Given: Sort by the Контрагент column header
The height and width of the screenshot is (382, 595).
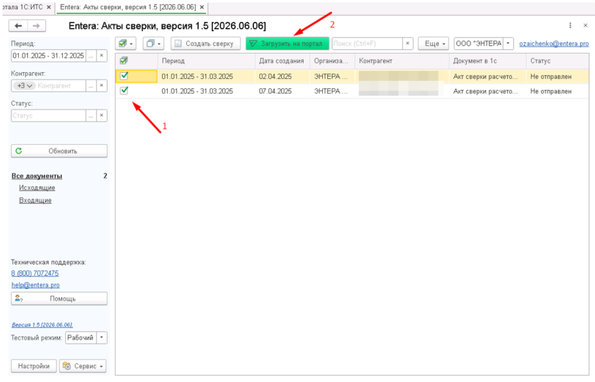Looking at the screenshot, I should tap(402, 61).
